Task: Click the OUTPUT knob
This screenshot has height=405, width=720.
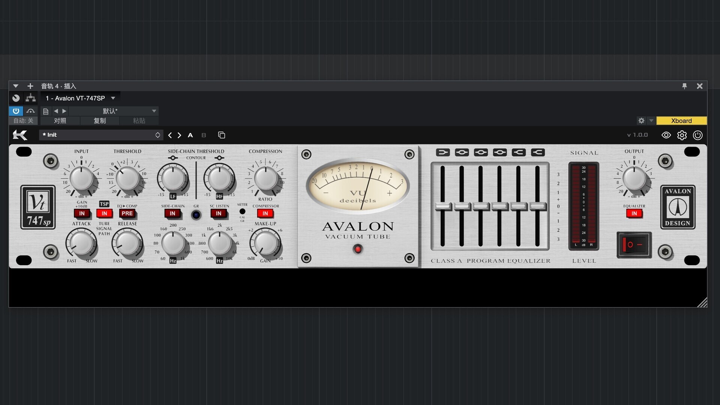Action: (x=634, y=179)
